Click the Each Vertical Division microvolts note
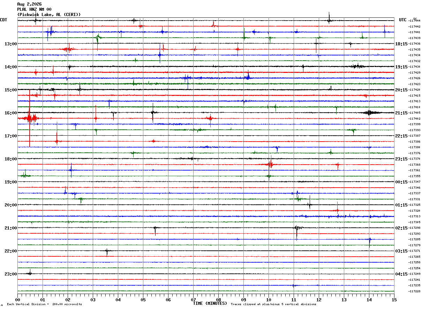422x309 pixels. pos(44,304)
